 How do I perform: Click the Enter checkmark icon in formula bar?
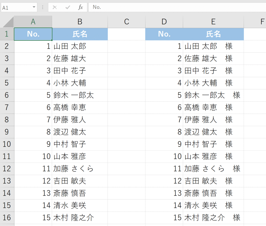pos(68,7)
